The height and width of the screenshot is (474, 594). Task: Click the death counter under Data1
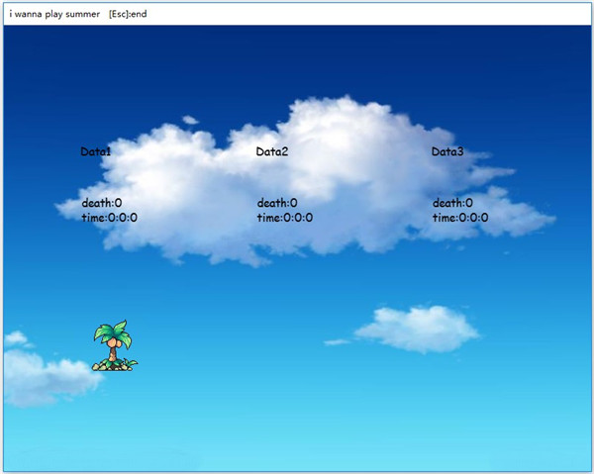click(x=102, y=203)
